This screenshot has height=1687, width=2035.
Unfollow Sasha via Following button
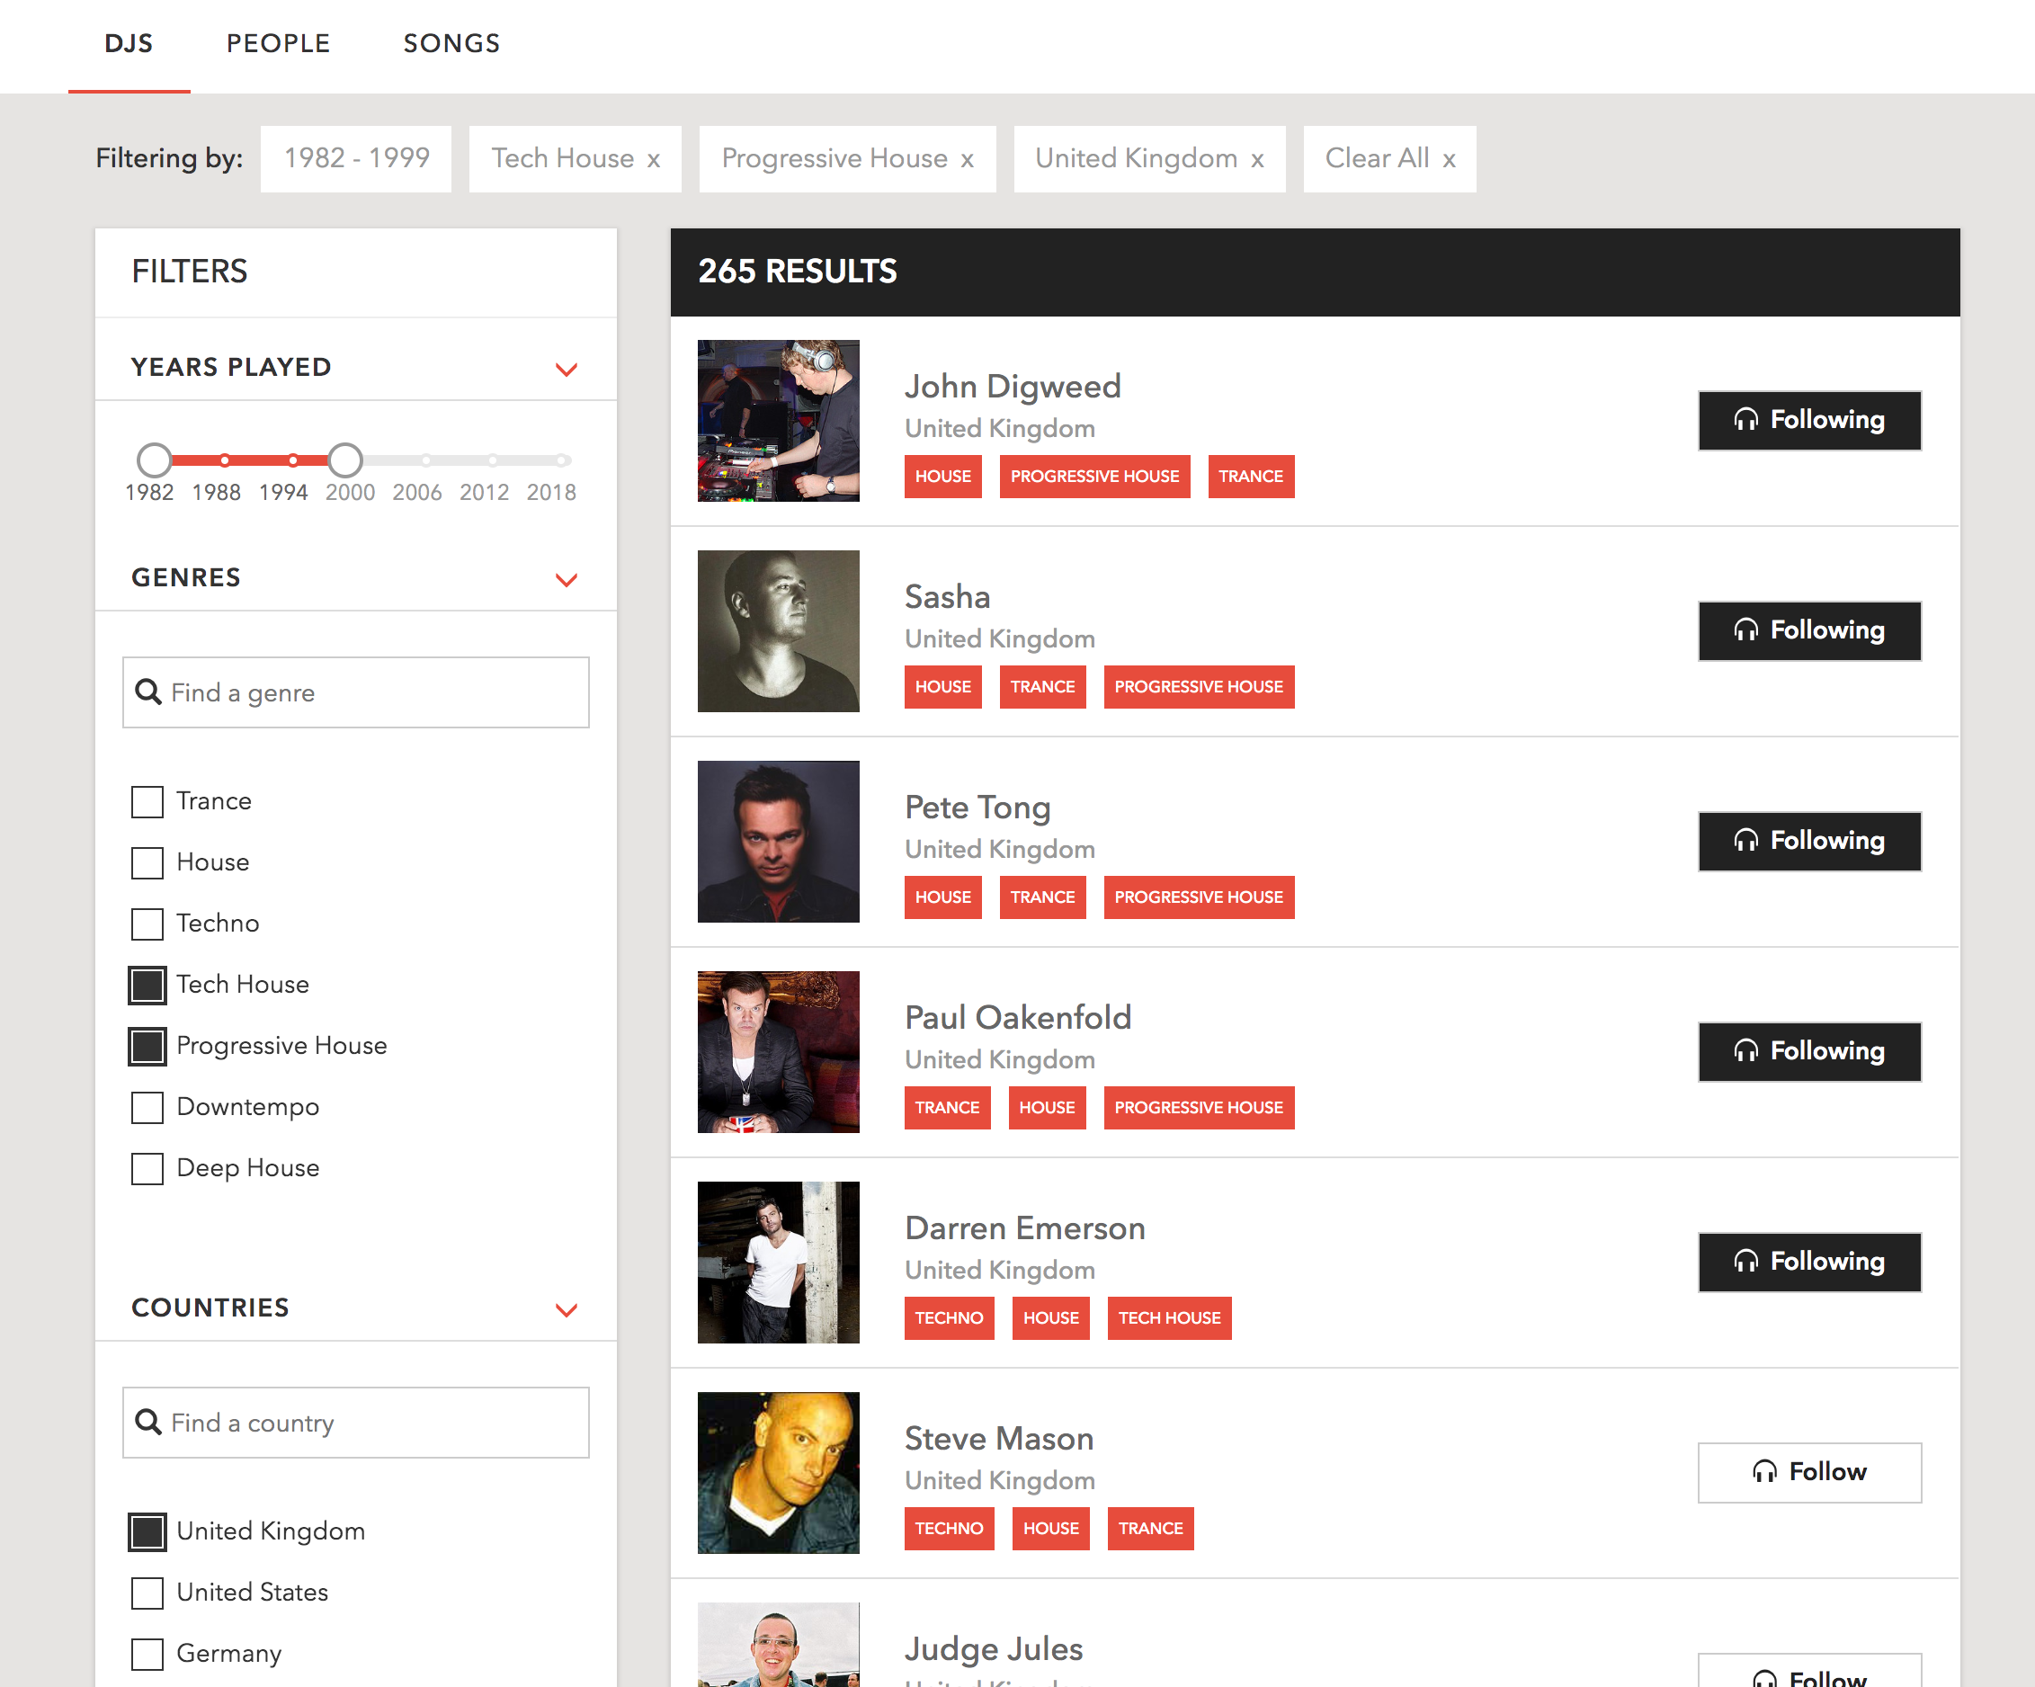click(x=1808, y=630)
